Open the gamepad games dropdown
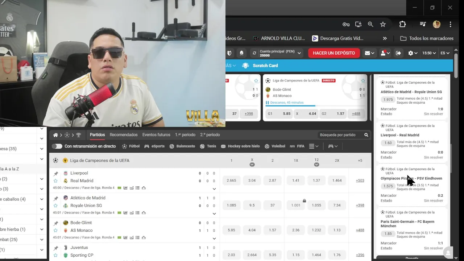 point(333,146)
